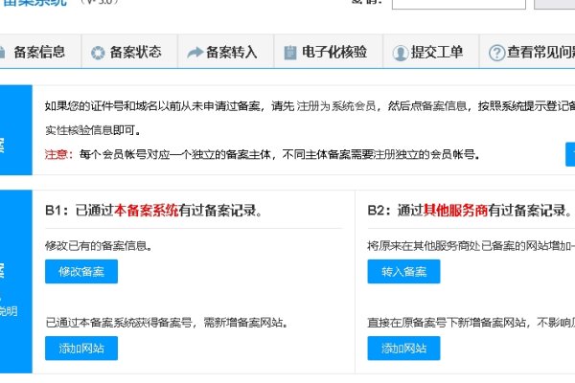575x383 pixels.
Task: Open the 查看常见问题 tab
Action: pos(527,52)
